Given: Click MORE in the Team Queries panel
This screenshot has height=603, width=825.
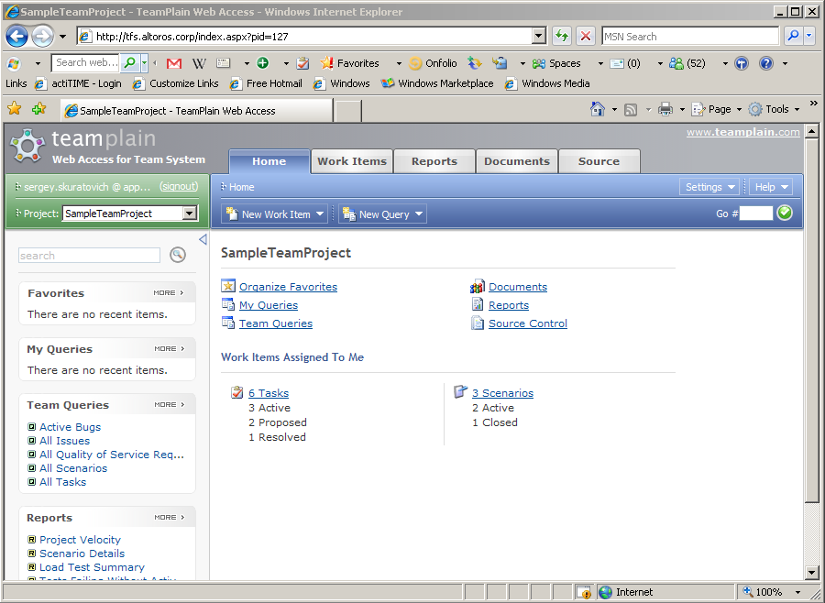Looking at the screenshot, I should [169, 404].
